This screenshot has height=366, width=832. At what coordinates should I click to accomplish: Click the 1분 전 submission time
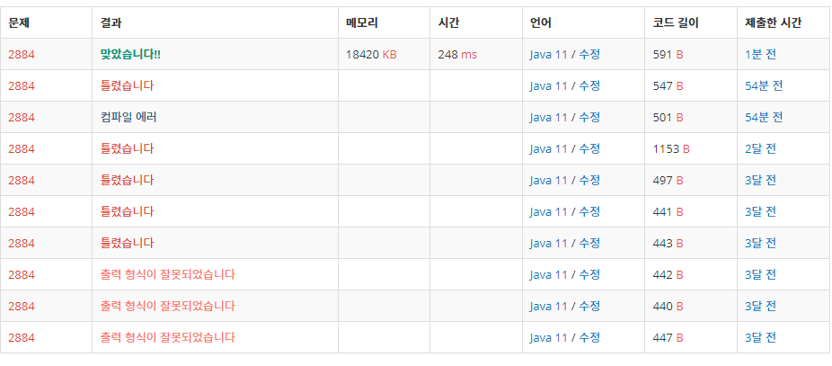(760, 54)
